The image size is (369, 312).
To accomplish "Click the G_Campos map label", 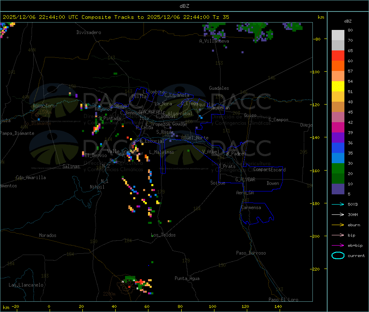I will pyautogui.click(x=278, y=120).
